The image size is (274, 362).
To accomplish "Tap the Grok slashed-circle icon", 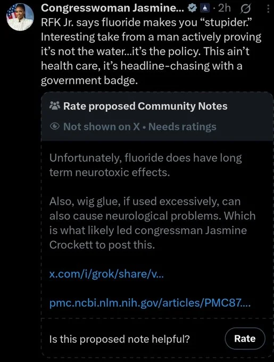I will coord(246,9).
